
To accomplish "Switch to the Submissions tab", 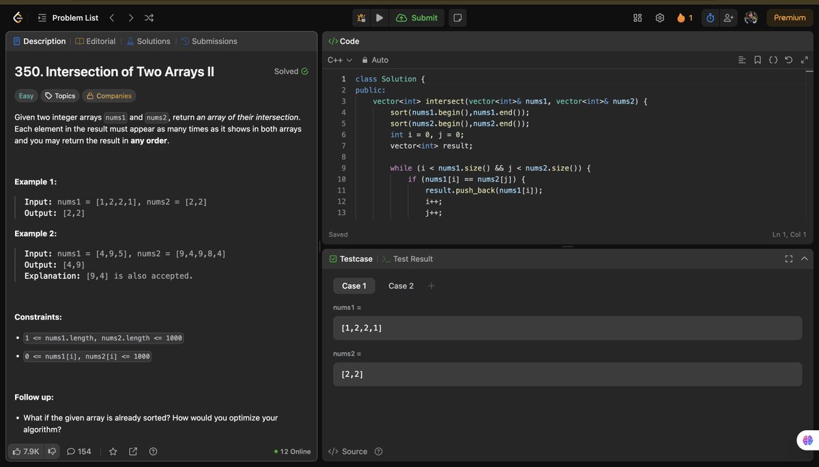I will (209, 41).
